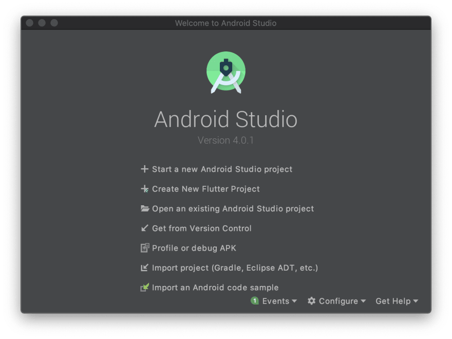Open the Events dropdown
The width and height of the screenshot is (452, 339).
click(x=274, y=301)
